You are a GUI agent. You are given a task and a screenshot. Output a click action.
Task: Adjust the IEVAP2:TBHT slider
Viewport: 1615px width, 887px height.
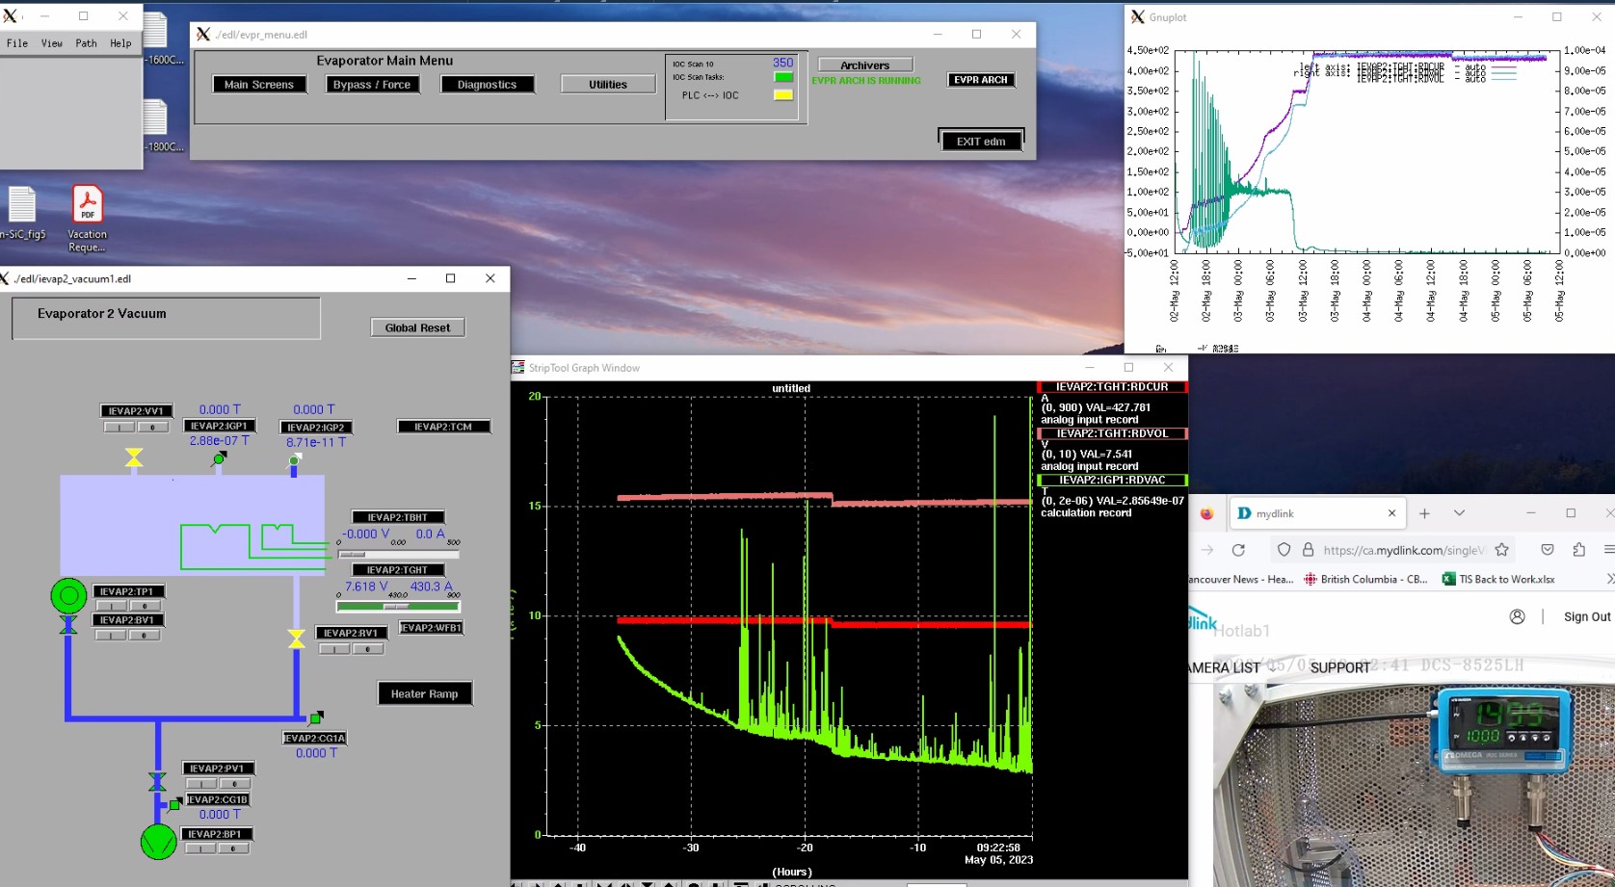[x=398, y=555]
